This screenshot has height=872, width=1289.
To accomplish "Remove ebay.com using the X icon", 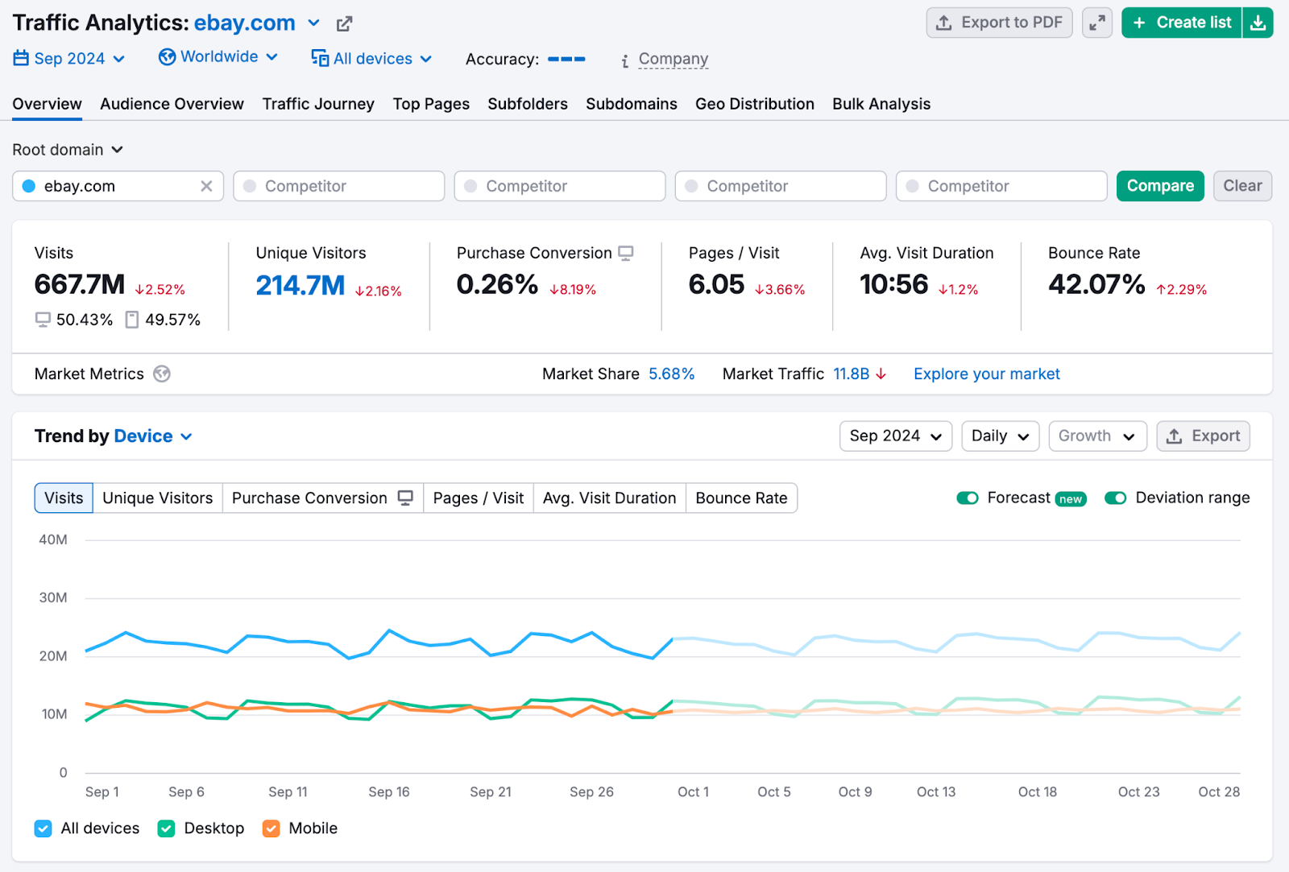I will pos(207,186).
